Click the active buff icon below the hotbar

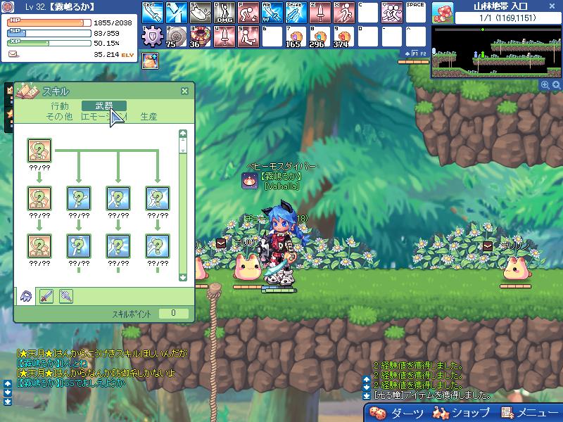151,60
